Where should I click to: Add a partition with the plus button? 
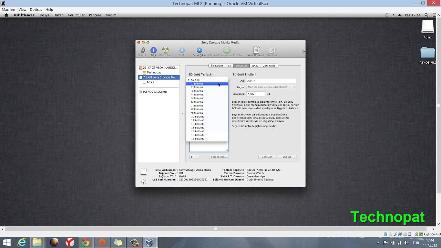click(x=192, y=157)
